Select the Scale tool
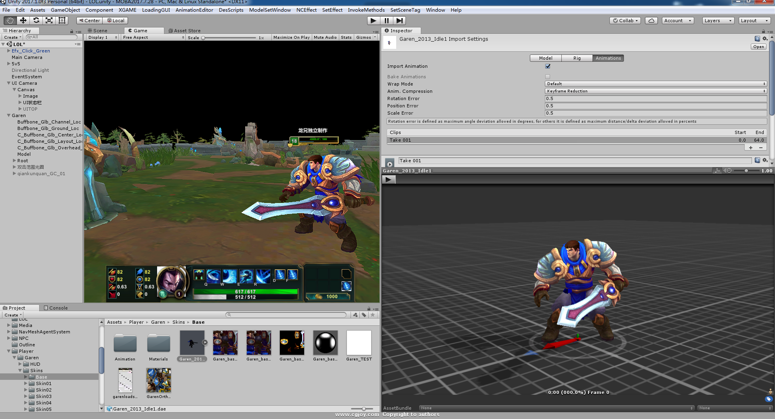Viewport: 775px width, 419px height. 49,21
